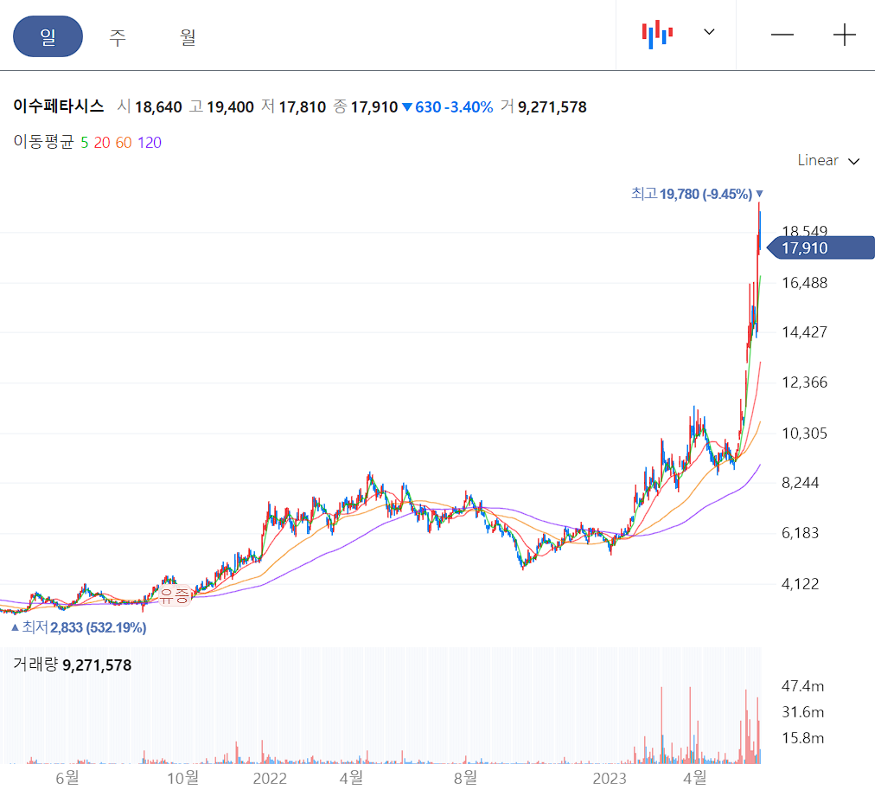881x803 pixels.
Task: Click the candlestick chart type icon
Action: click(x=657, y=35)
